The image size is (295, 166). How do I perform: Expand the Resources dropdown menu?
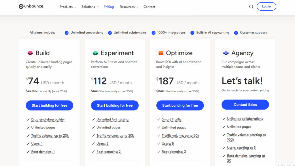coord(129,7)
